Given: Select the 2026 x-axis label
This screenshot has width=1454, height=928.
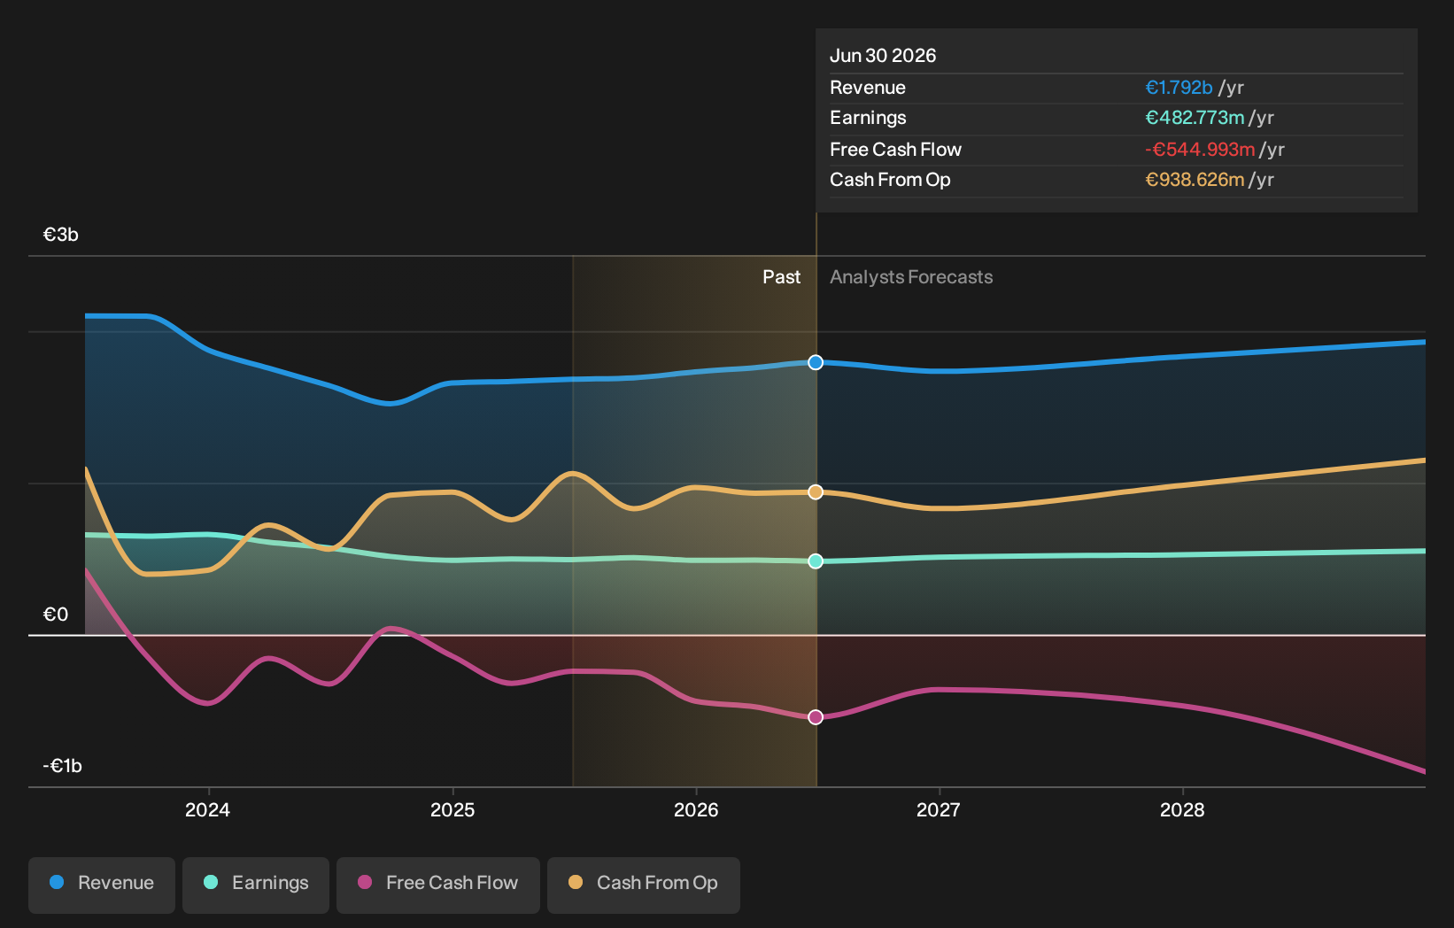Looking at the screenshot, I should (696, 809).
